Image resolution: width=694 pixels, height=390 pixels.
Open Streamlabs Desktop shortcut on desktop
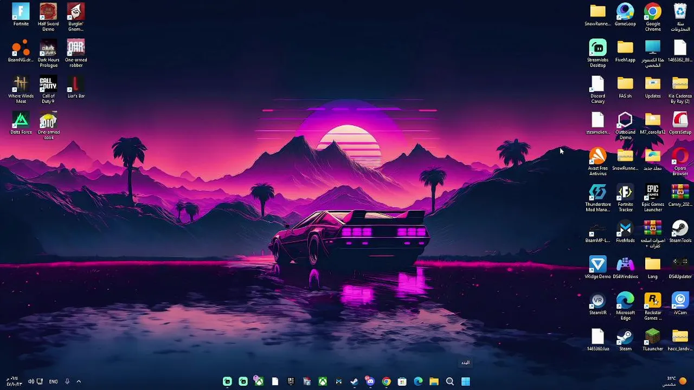[x=597, y=53]
